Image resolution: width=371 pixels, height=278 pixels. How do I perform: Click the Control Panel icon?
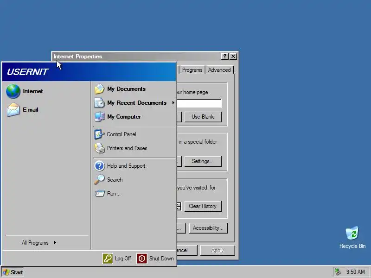[99, 134]
